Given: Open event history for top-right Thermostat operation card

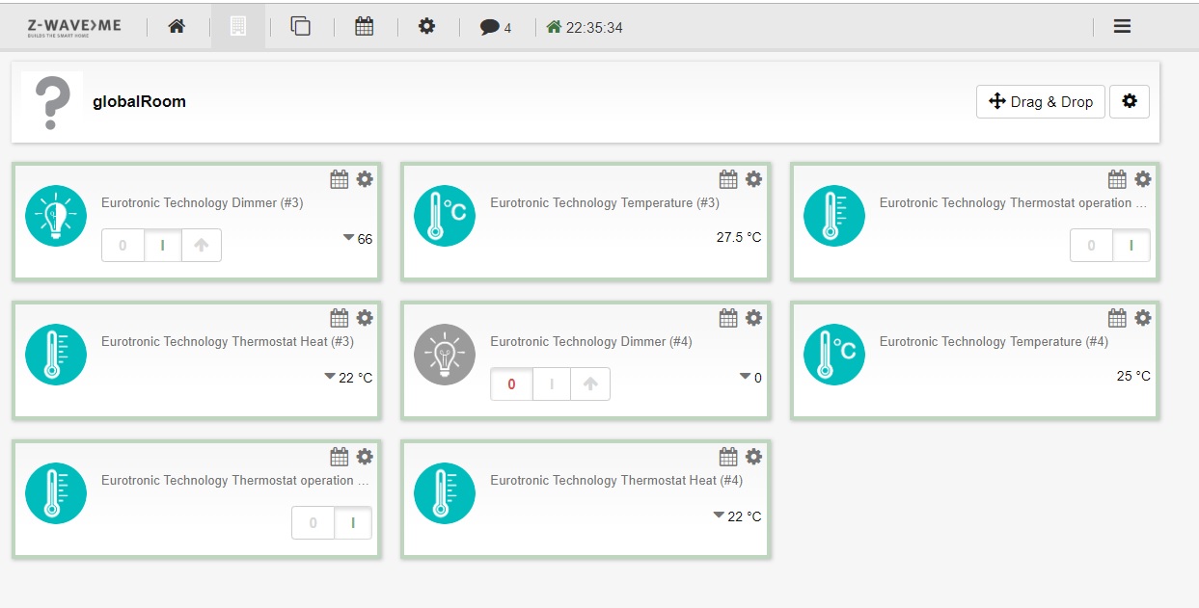Looking at the screenshot, I should pyautogui.click(x=1117, y=179).
